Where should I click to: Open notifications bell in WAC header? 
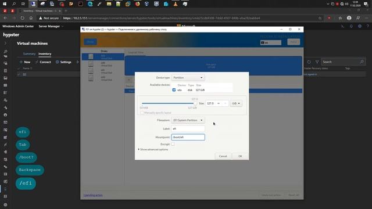(x=351, y=26)
